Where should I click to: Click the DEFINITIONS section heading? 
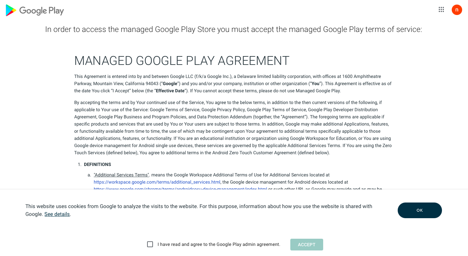tap(97, 164)
